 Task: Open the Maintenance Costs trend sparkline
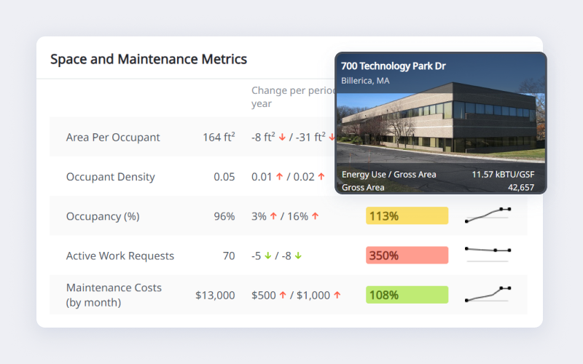tap(488, 294)
